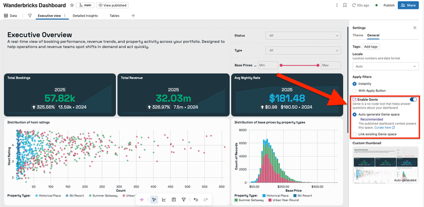The width and height of the screenshot is (424, 207).
Task: Click the View published button
Action: pos(112,5)
